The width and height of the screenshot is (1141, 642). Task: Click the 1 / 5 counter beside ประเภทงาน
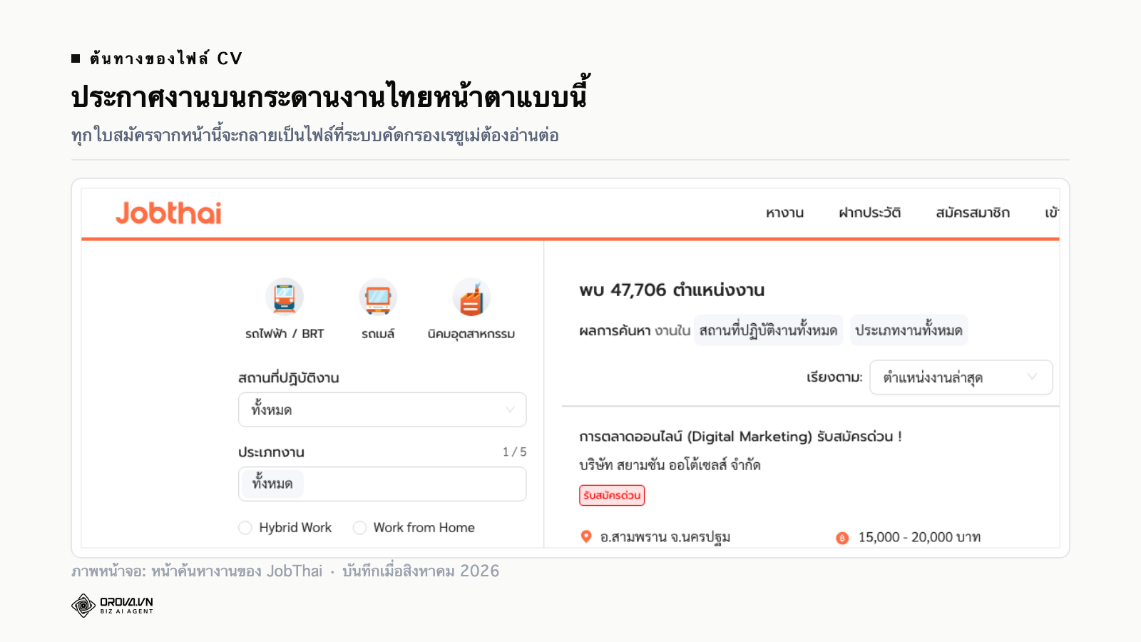coord(514,452)
